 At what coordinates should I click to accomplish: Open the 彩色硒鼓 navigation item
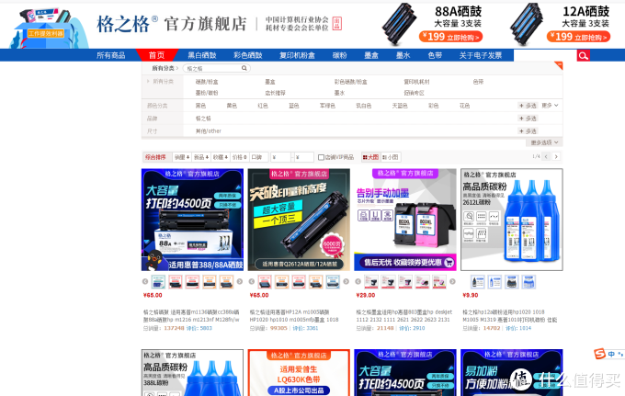(x=248, y=55)
